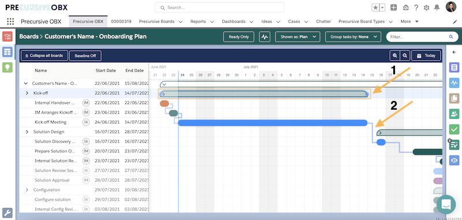462x220 pixels.
Task: Click the blue Kick-off Meeting Gantt bar
Action: pyautogui.click(x=273, y=123)
